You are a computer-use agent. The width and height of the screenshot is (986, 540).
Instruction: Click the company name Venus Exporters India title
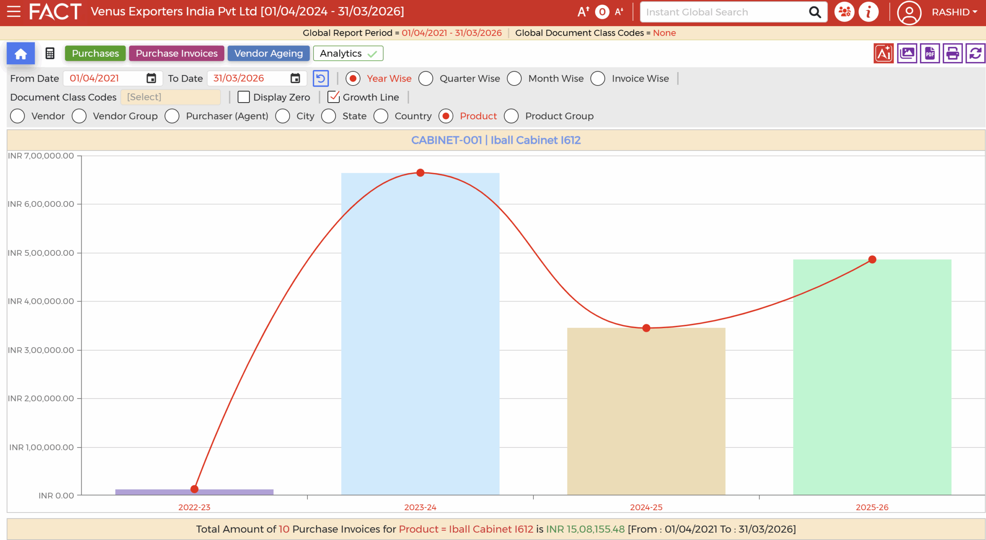[247, 12]
